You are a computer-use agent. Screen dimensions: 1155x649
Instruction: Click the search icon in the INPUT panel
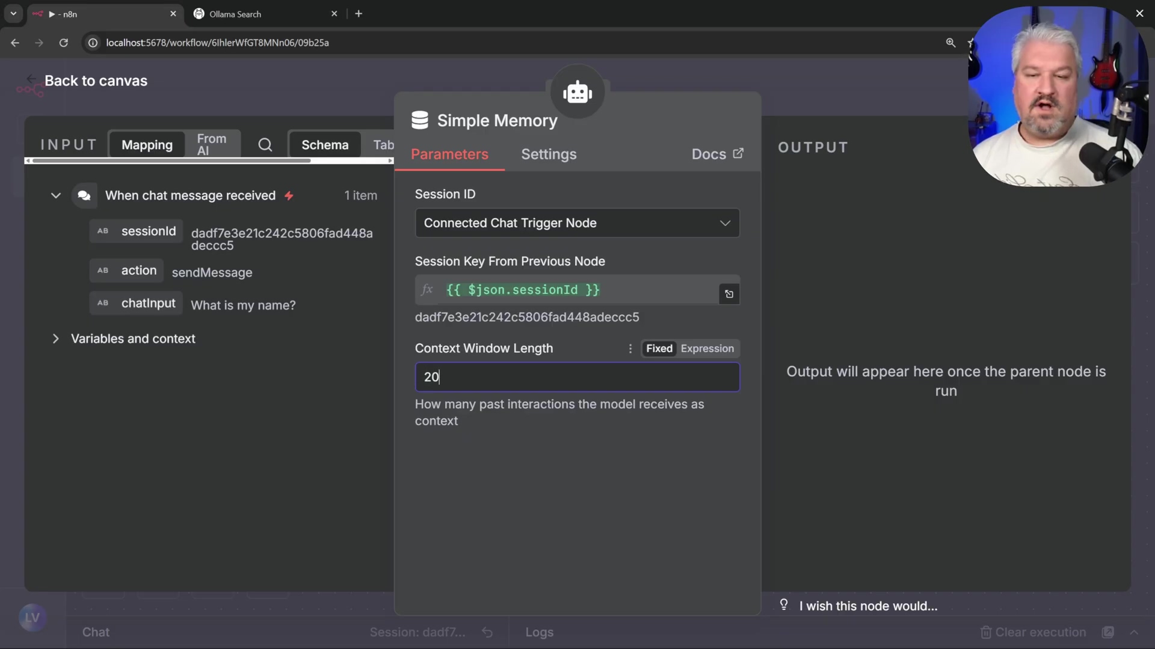(x=265, y=145)
